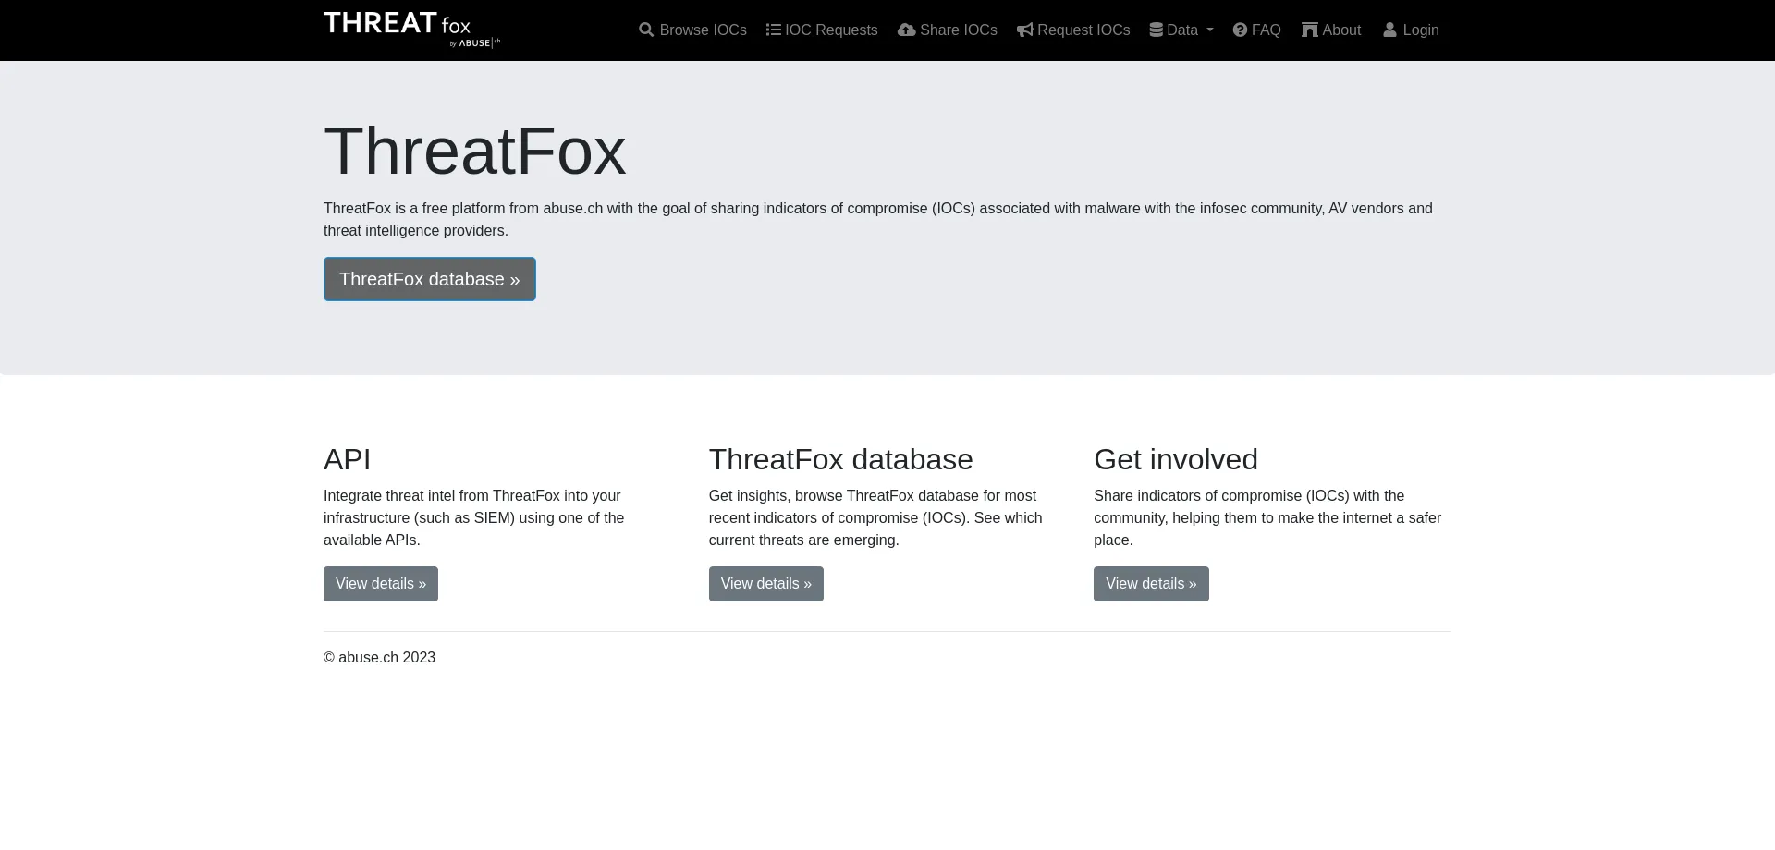Click the magnifier icon beside Browse IOCs
This screenshot has height=850, width=1775.
[x=646, y=30]
